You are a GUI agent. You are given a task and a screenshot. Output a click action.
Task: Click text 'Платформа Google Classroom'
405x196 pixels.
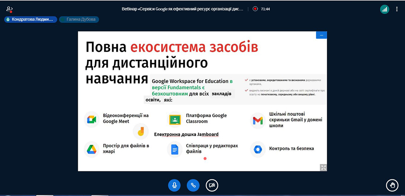click(207, 118)
